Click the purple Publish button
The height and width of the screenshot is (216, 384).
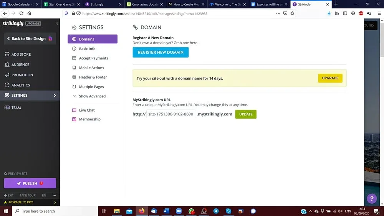30,183
